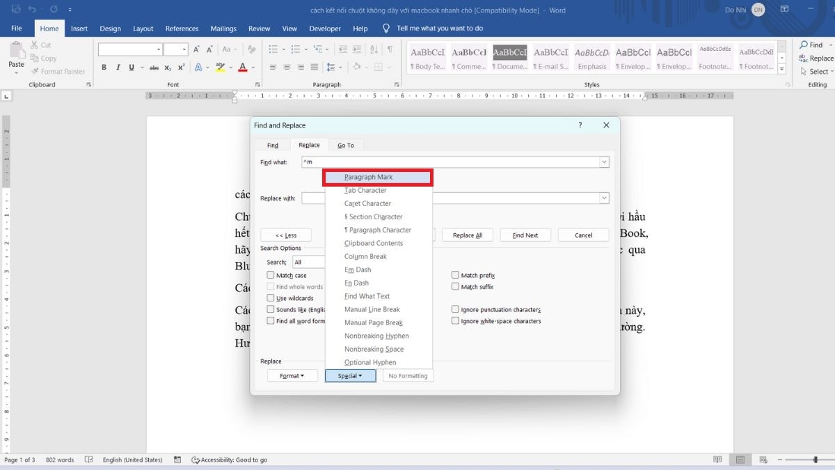Click into the Find what field
The height and width of the screenshot is (470, 835).
450,162
